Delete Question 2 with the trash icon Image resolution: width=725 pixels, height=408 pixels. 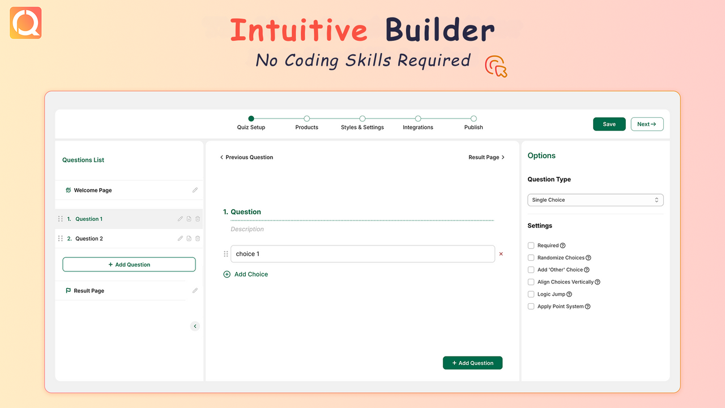click(198, 239)
